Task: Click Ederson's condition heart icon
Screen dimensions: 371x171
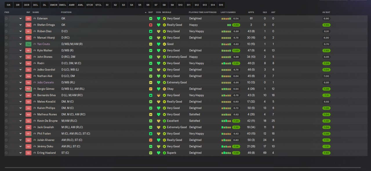Action: coord(159,18)
